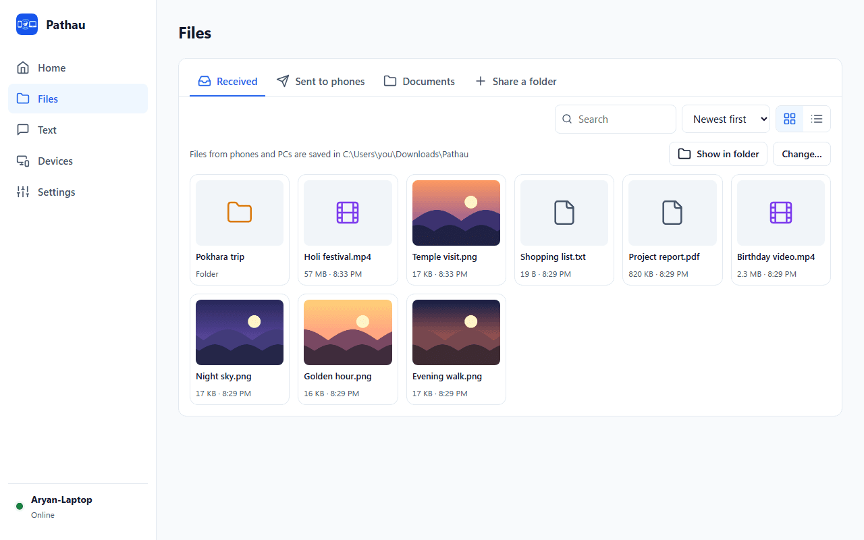Click the Evening walk.png file name
The width and height of the screenshot is (864, 540).
pyautogui.click(x=447, y=377)
